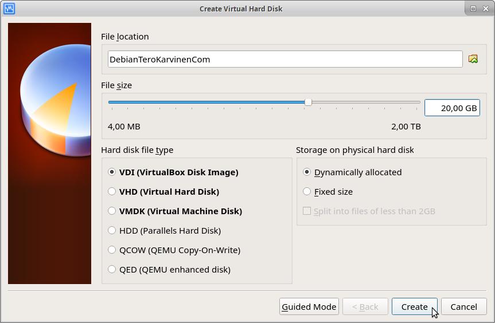Go to the previous step with Back
Viewport: 495px width, 323px height.
click(365, 307)
